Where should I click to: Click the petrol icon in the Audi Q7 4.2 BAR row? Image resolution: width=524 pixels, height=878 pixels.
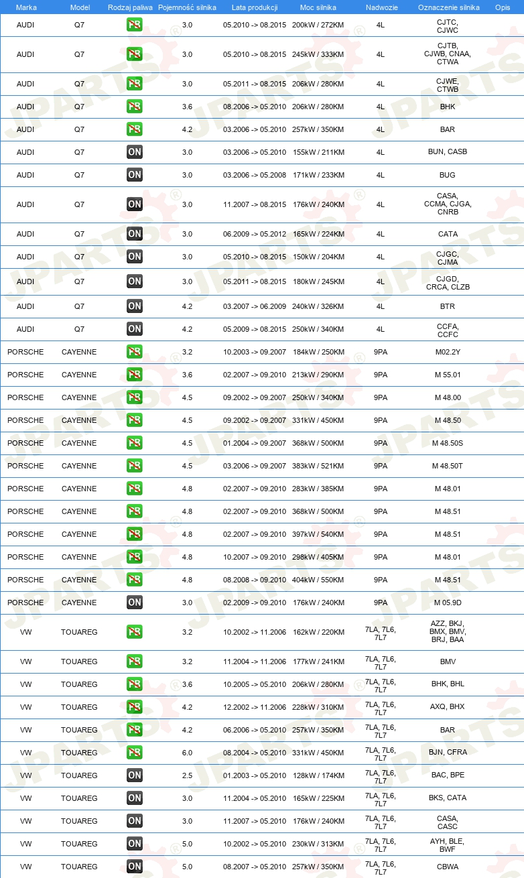[135, 129]
